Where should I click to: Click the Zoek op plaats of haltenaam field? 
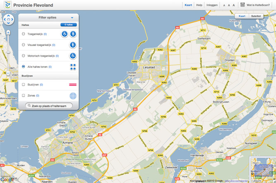click(x=49, y=106)
